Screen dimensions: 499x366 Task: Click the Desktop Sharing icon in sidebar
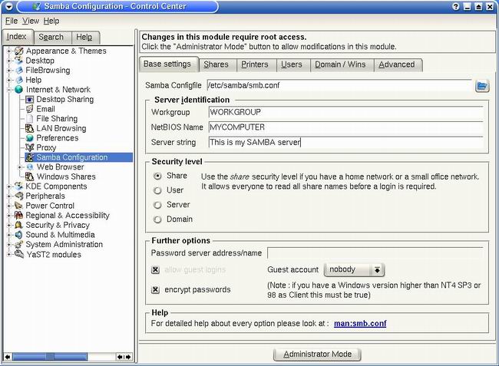tap(30, 100)
